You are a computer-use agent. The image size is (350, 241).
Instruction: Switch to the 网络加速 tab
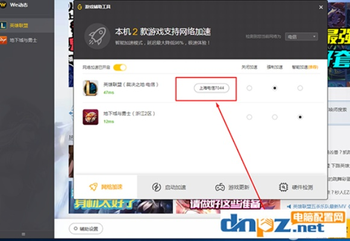pyautogui.click(x=105, y=187)
